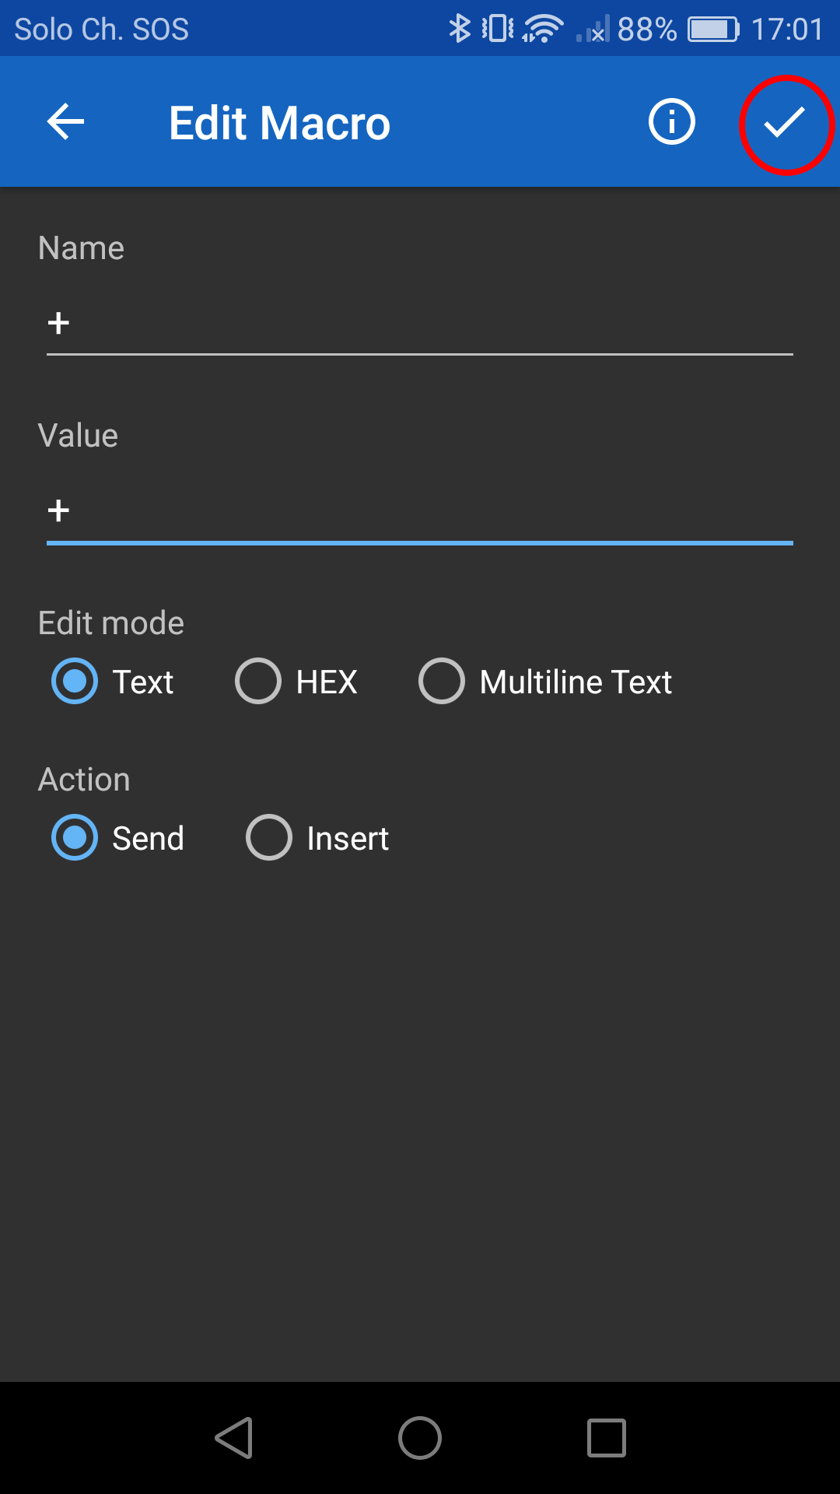Tap the clock showing 17:01

[787, 30]
